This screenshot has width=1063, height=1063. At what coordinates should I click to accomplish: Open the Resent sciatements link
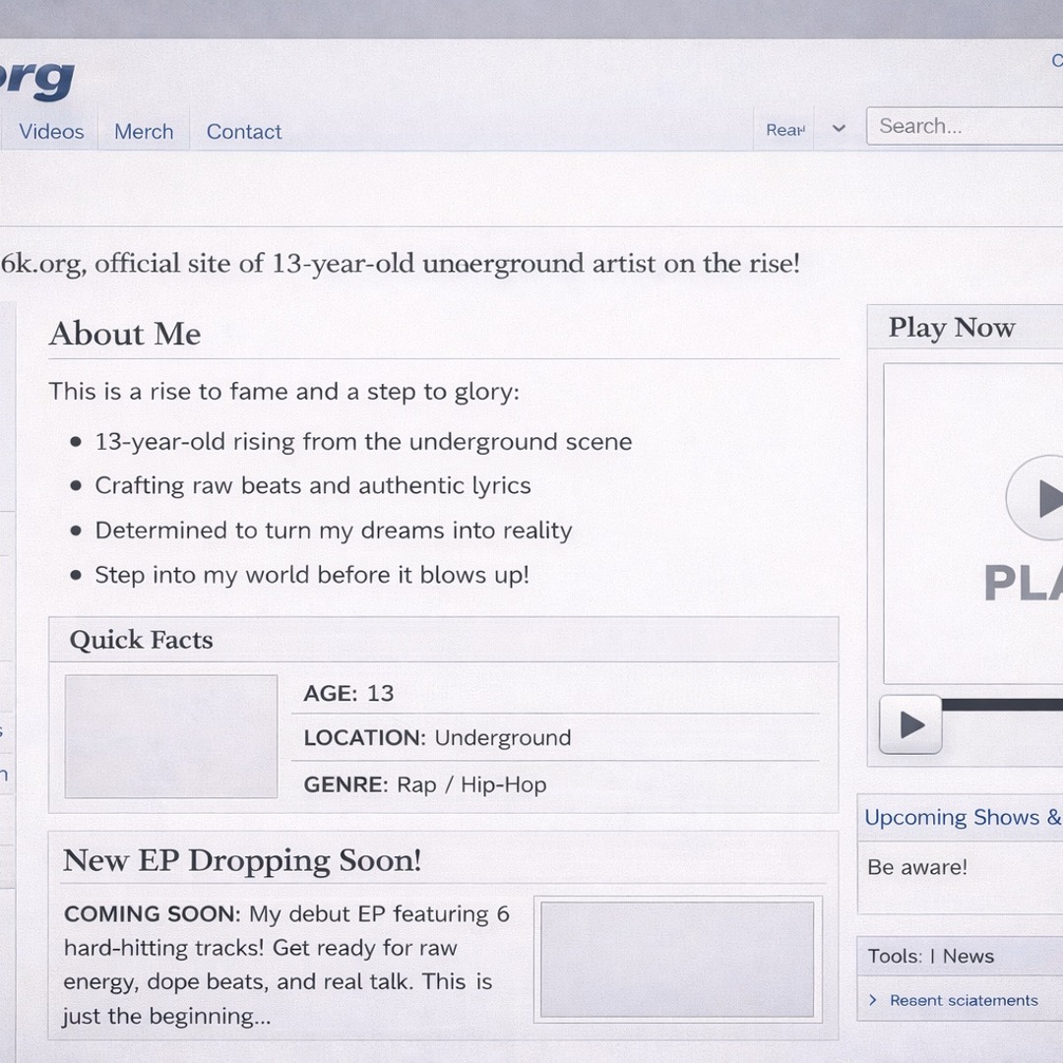(964, 1001)
